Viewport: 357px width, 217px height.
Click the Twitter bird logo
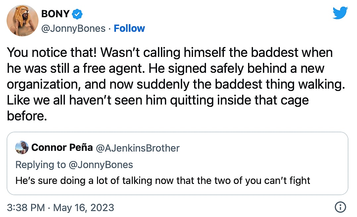[340, 13]
